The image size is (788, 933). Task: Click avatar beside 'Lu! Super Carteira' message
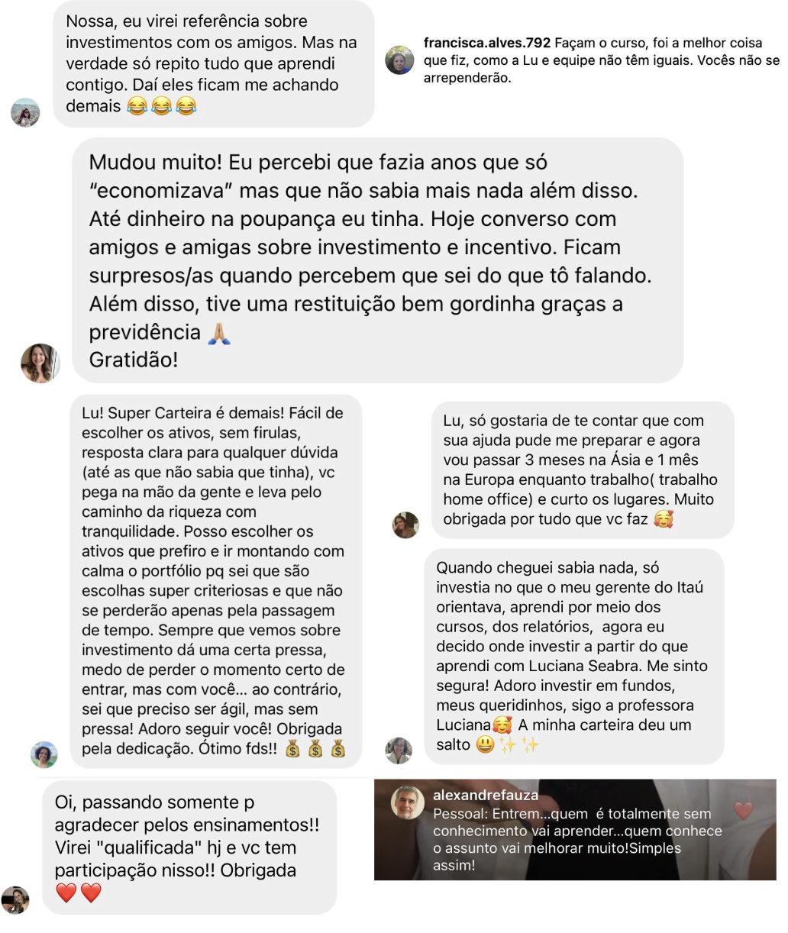pyautogui.click(x=44, y=754)
